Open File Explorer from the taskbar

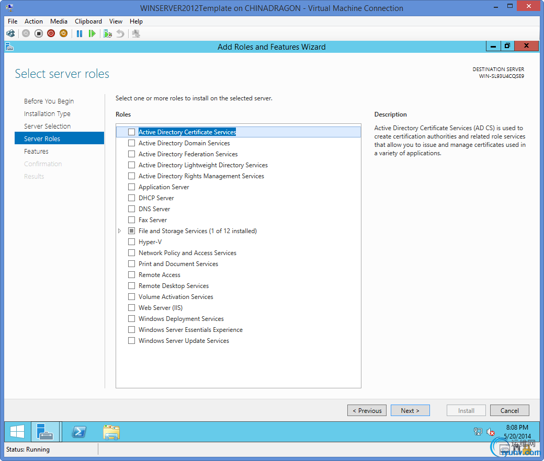(111, 432)
